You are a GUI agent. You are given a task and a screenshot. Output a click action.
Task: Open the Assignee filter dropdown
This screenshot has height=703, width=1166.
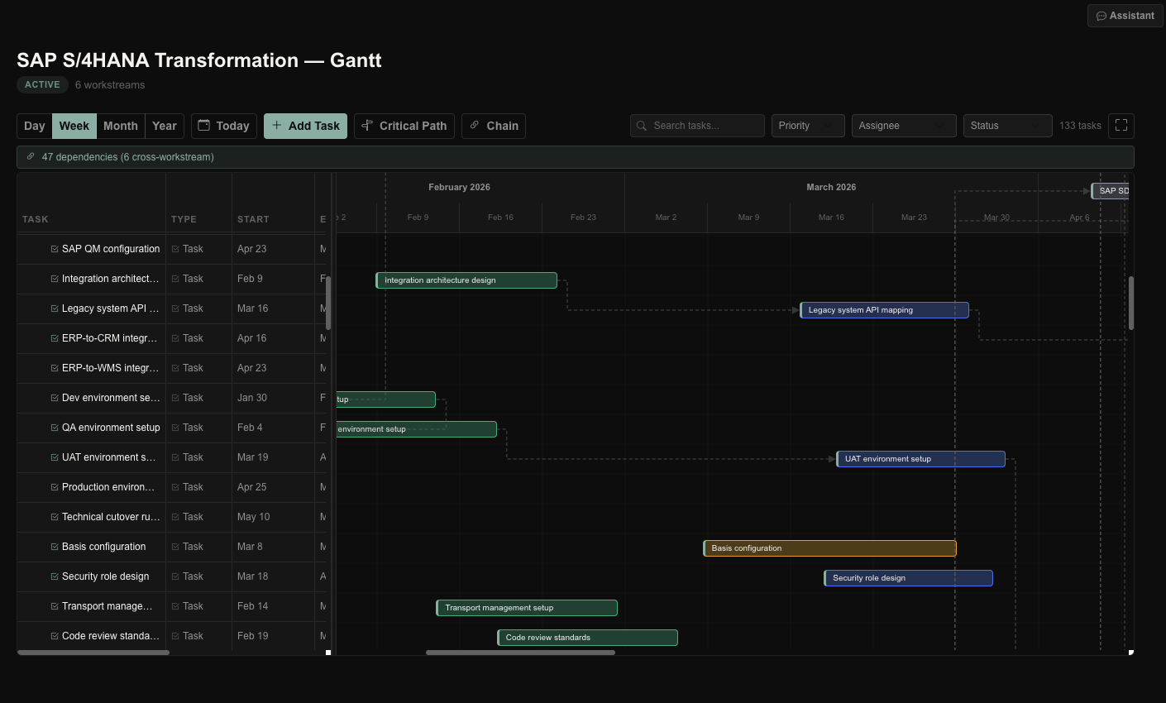[x=904, y=126]
